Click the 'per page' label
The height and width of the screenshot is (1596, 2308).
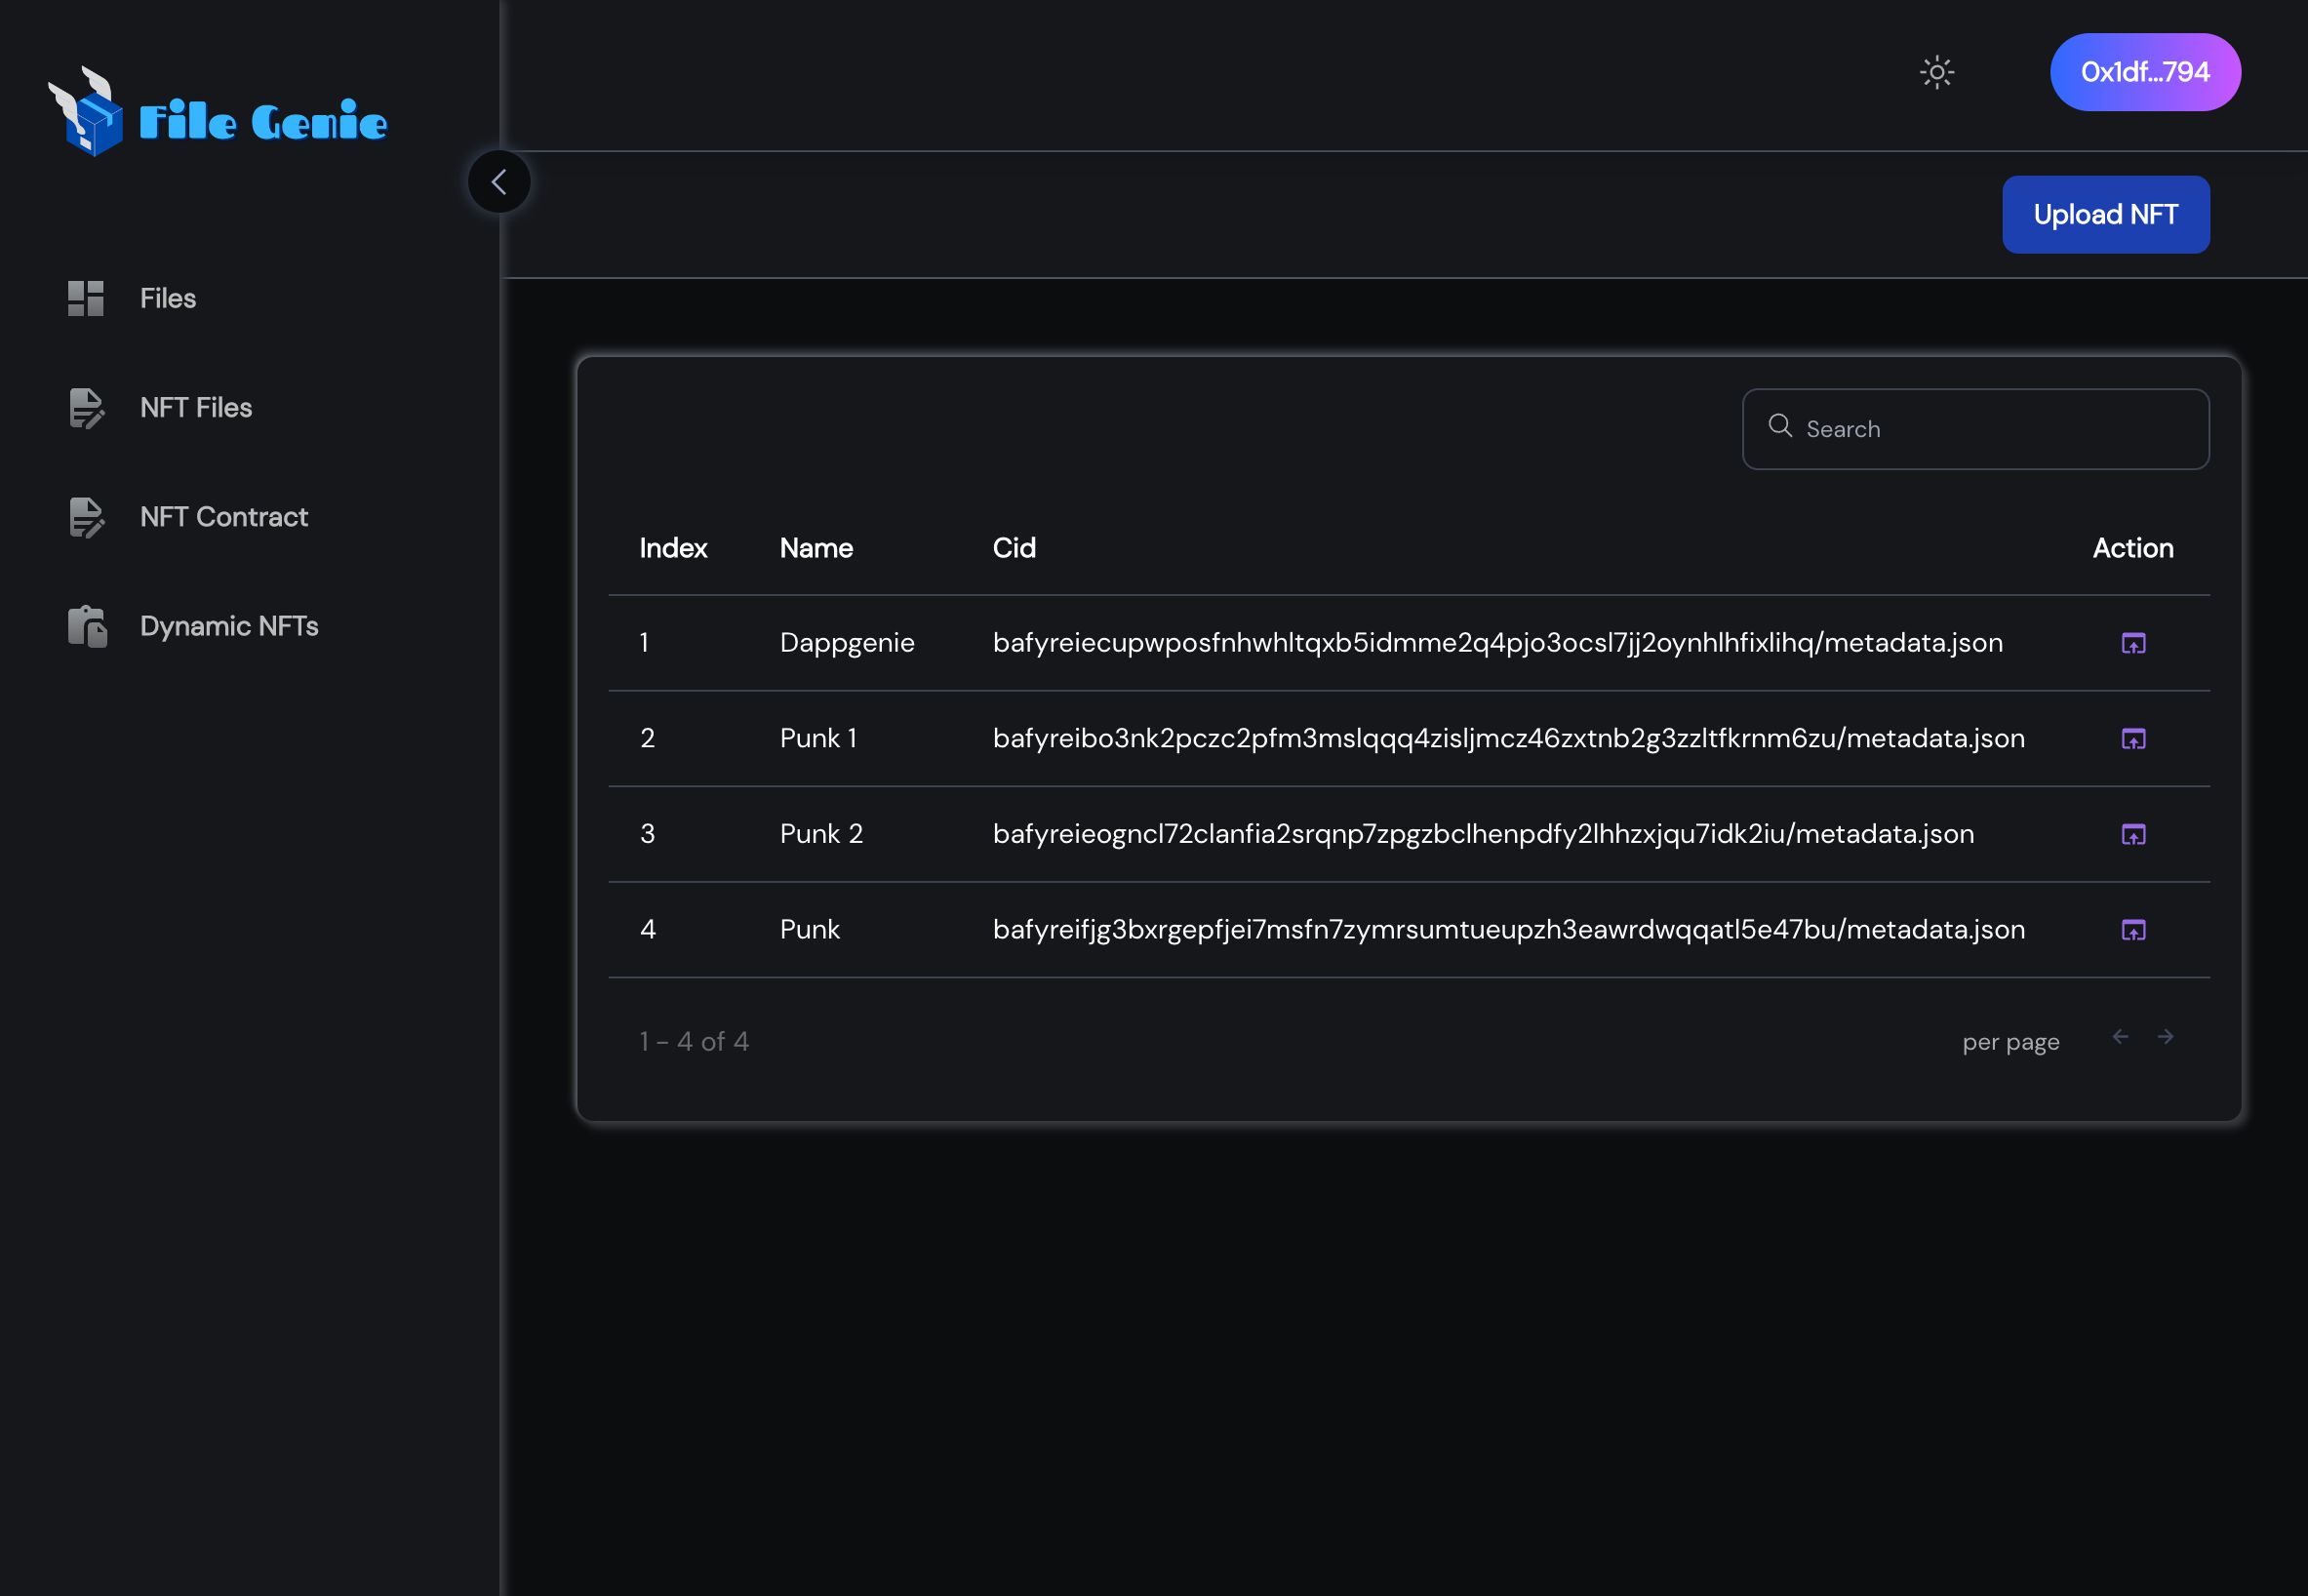click(2010, 1042)
